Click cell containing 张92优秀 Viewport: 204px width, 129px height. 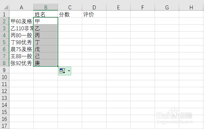point(21,63)
